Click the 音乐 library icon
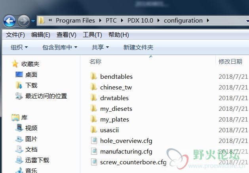249x173 pixels. coord(19,170)
